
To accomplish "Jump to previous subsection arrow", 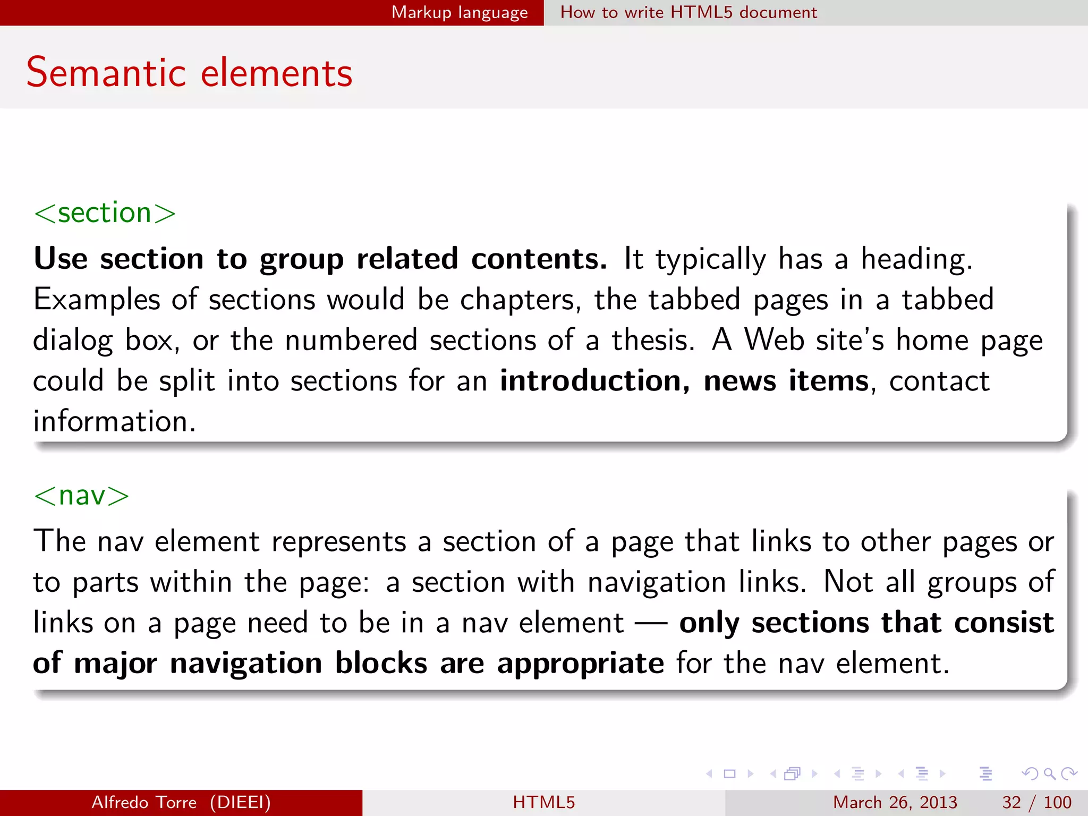I will 837,774.
